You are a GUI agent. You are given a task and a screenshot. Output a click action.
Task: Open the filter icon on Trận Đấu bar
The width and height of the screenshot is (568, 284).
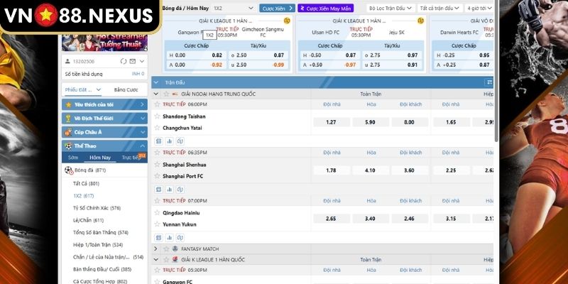(488, 82)
